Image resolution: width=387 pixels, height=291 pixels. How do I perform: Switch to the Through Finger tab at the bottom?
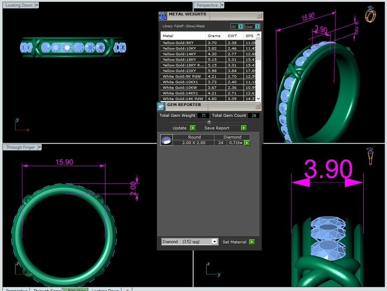pyautogui.click(x=48, y=290)
